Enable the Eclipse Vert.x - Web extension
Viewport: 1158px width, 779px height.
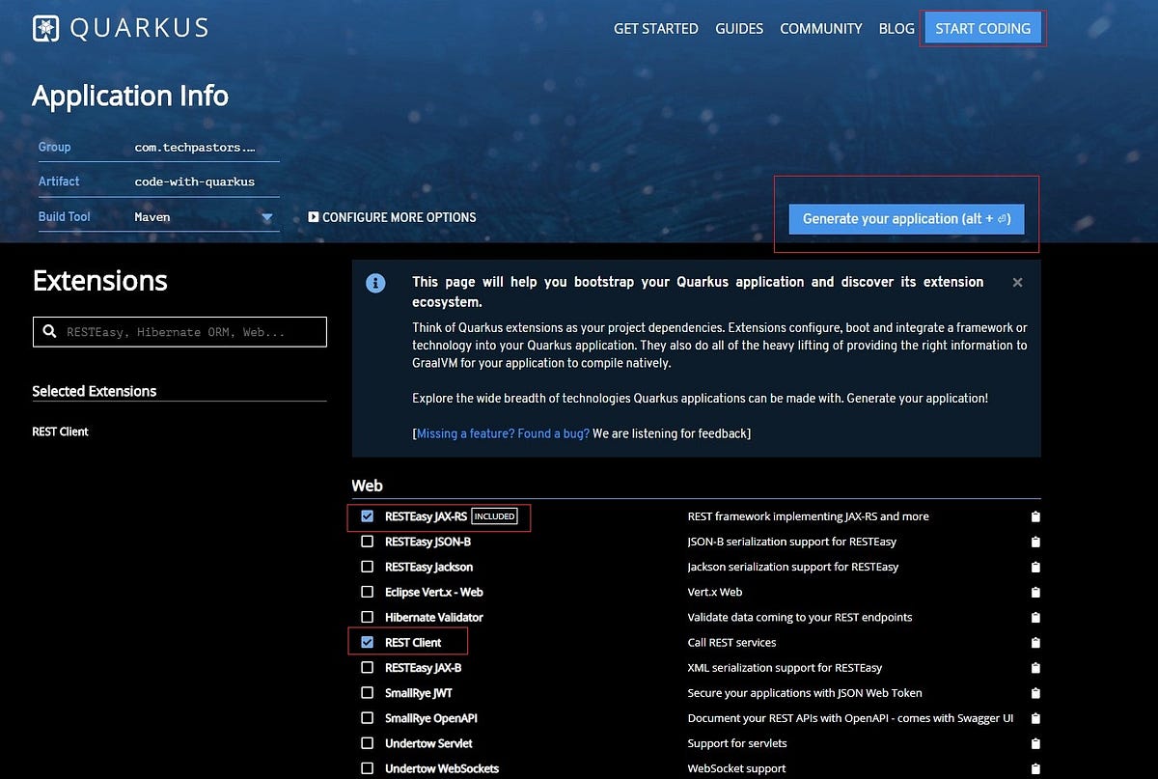pos(367,592)
